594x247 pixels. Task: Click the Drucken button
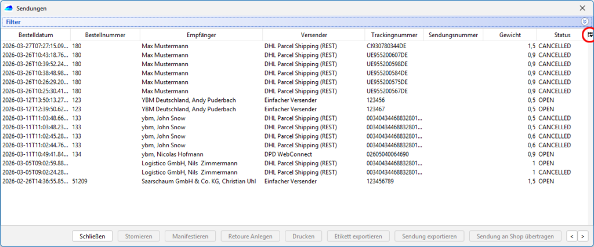click(x=303, y=236)
